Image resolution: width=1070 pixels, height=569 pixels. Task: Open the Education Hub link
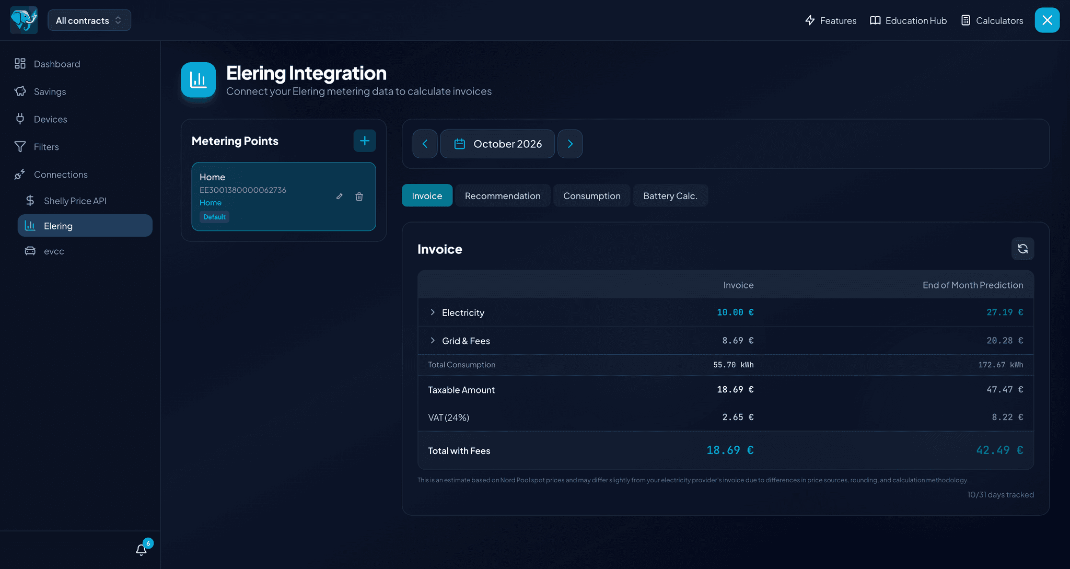tap(908, 20)
